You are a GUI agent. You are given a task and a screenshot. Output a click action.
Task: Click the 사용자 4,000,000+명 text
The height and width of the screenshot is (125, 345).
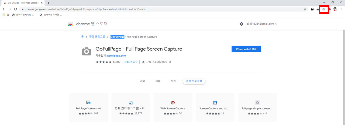point(158,62)
